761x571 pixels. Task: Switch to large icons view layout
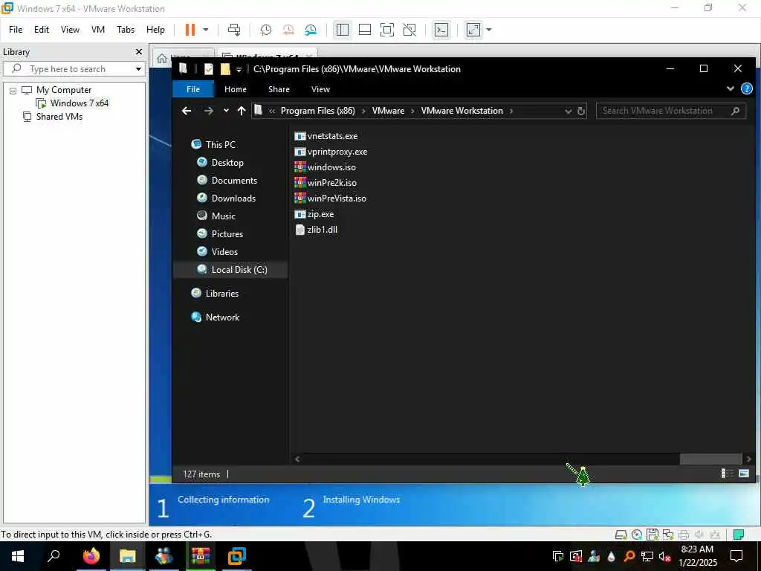coord(743,474)
